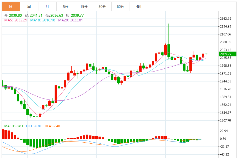238x158 pixels.
Task: Click the 2134.93 price axis label
Action: [225, 26]
